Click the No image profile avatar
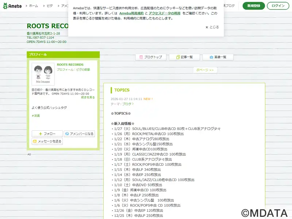This screenshot has height=219, width=292. [x=43, y=74]
